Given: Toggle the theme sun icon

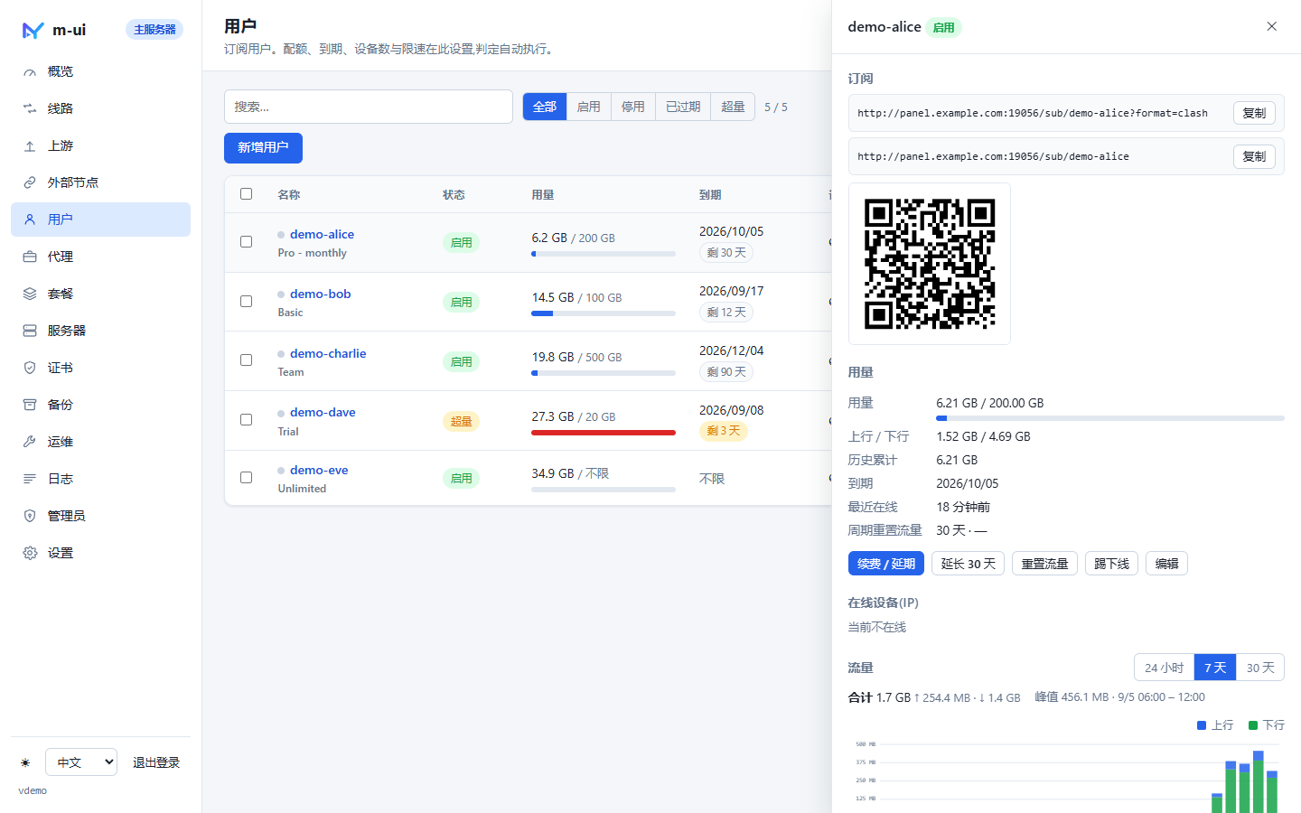Looking at the screenshot, I should pyautogui.click(x=25, y=762).
